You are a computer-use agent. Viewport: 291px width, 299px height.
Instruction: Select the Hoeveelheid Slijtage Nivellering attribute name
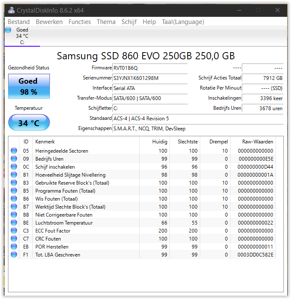click(70, 175)
